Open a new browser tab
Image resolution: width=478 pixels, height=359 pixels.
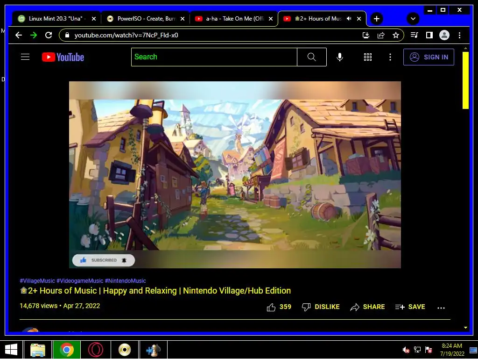click(x=377, y=19)
